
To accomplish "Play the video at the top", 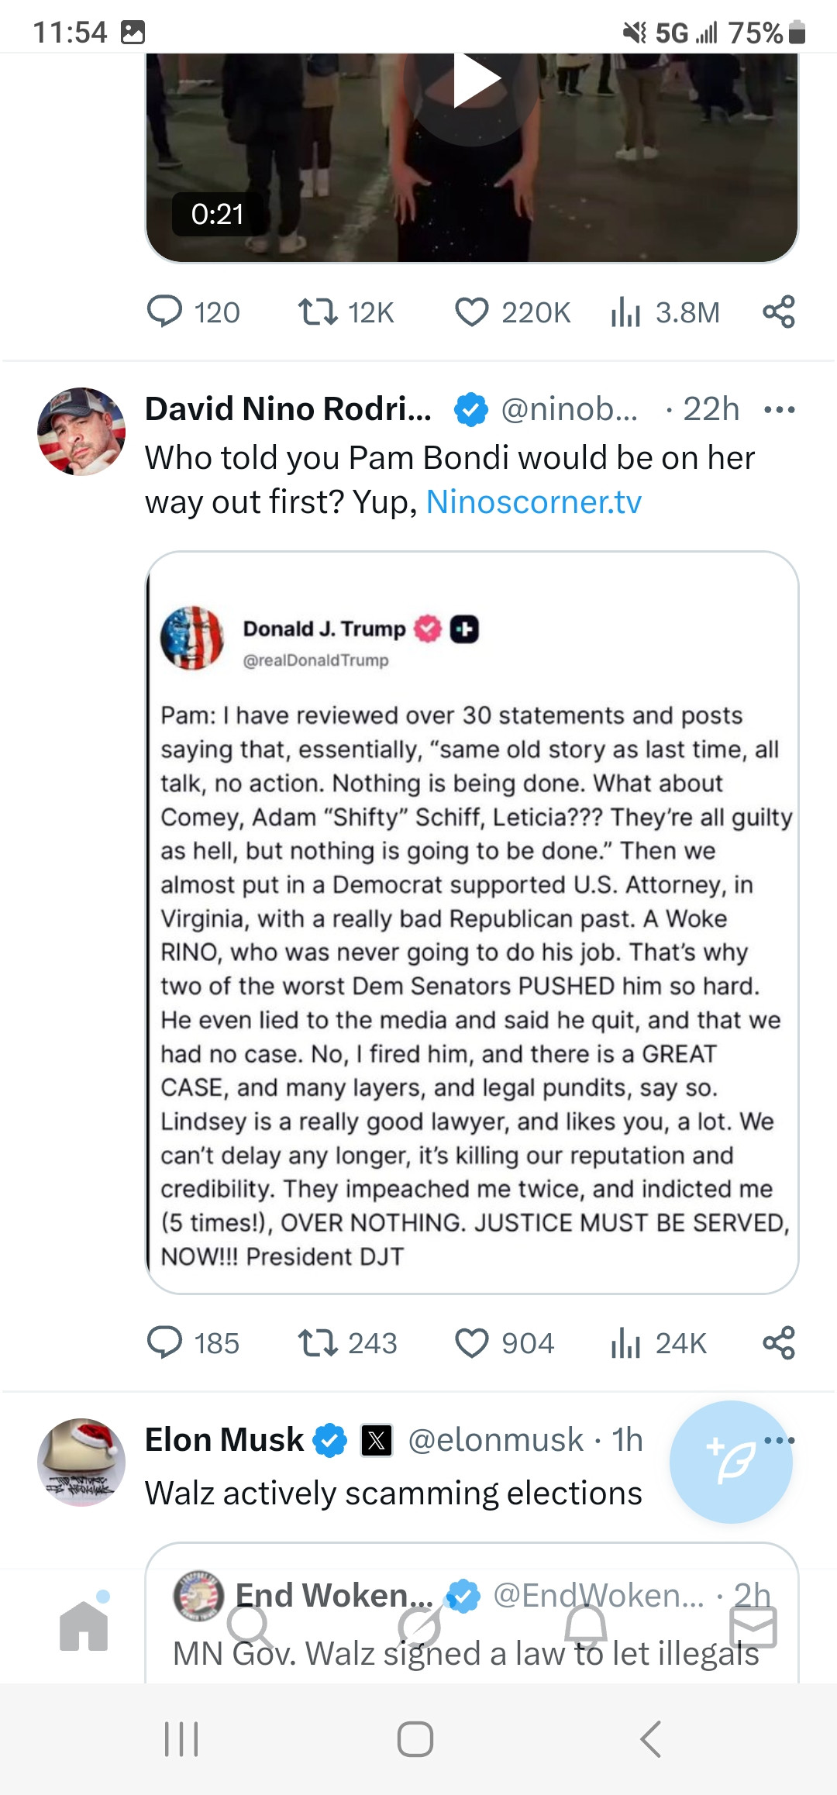I will click(x=474, y=81).
